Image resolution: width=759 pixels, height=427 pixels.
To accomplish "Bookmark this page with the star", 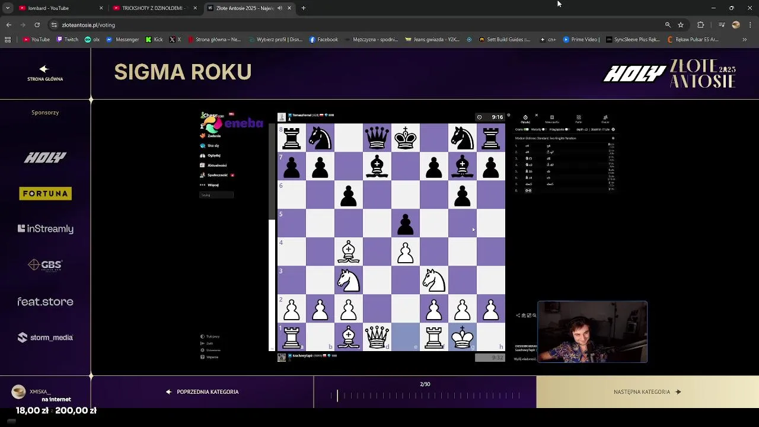I will tap(681, 25).
